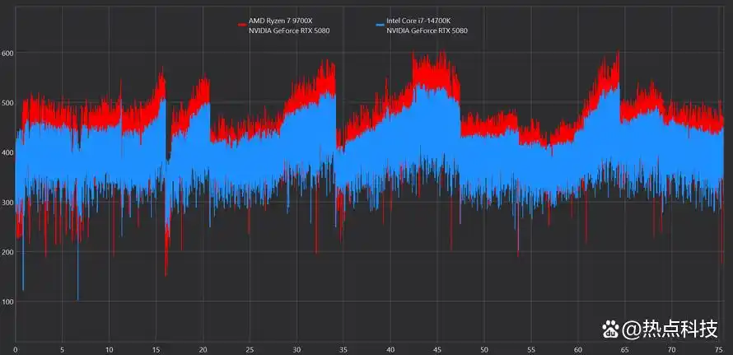Click the red AMD legend color swatch
The image size is (733, 355).
pos(242,25)
